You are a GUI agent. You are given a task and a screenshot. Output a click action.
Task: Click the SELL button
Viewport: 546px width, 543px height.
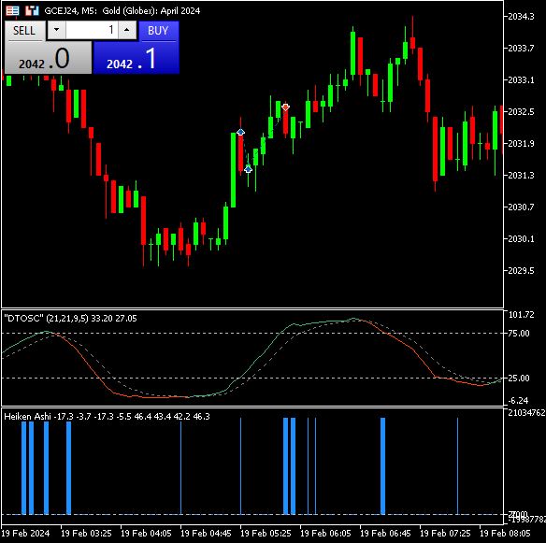coord(24,31)
